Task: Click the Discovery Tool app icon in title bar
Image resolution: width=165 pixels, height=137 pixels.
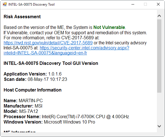Action: tap(5, 4)
